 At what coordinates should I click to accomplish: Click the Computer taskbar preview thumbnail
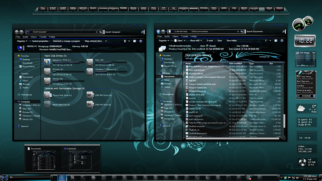click(x=80, y=160)
